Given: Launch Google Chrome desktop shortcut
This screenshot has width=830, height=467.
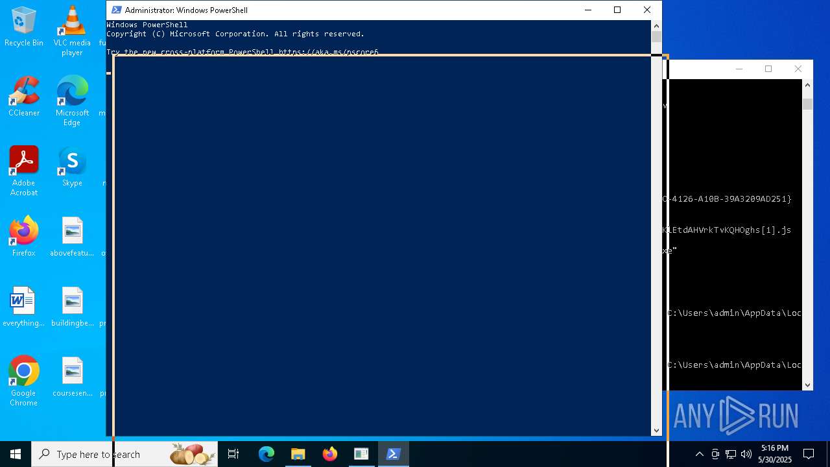Looking at the screenshot, I should click(24, 381).
